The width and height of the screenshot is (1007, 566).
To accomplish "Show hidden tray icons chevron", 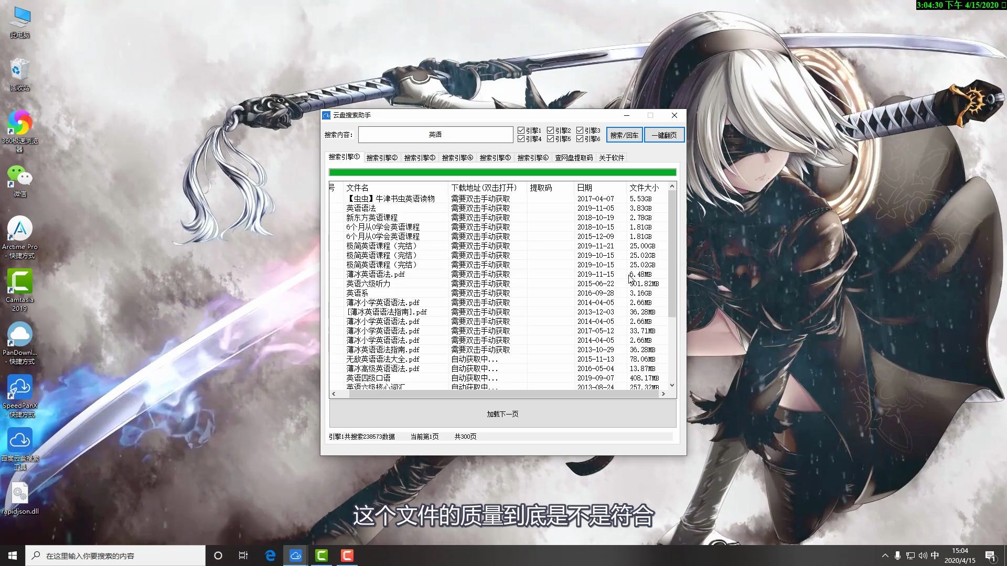I will (x=885, y=556).
